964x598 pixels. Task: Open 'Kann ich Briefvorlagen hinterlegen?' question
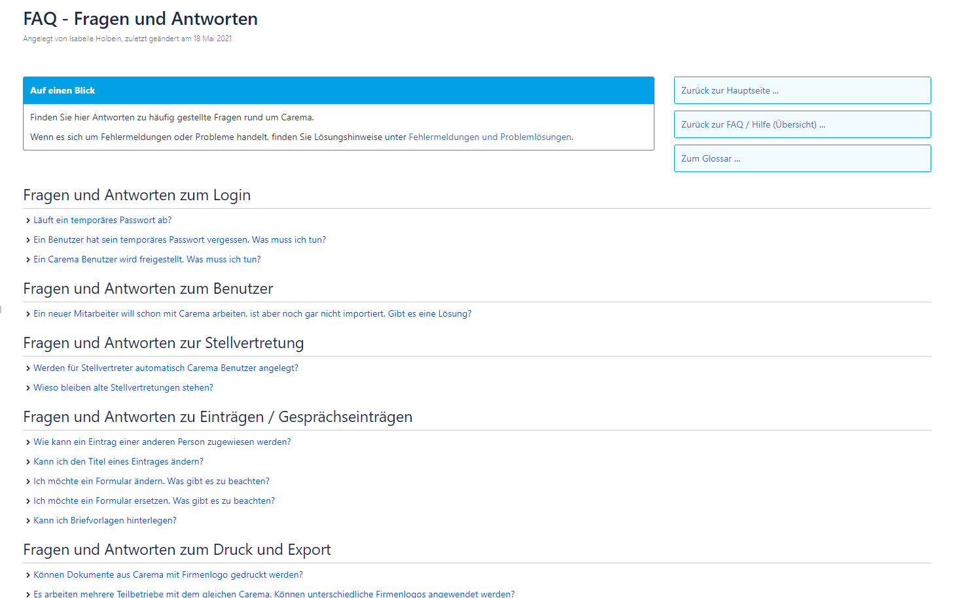pyautogui.click(x=105, y=521)
